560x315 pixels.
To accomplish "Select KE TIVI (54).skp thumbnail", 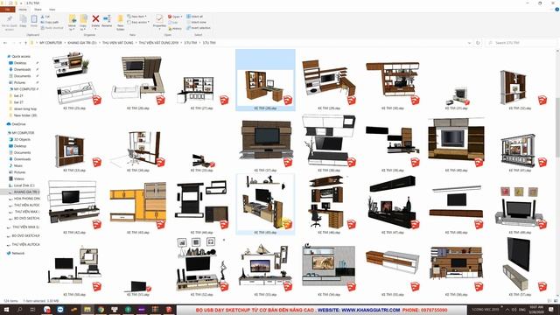I will point(329,267).
